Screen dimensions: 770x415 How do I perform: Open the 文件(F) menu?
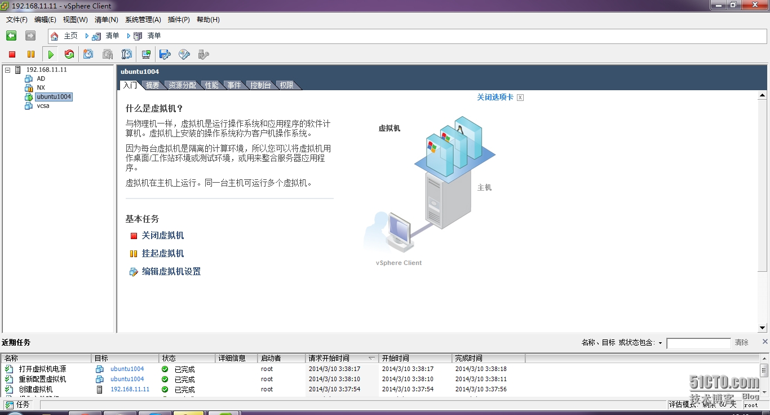click(17, 20)
